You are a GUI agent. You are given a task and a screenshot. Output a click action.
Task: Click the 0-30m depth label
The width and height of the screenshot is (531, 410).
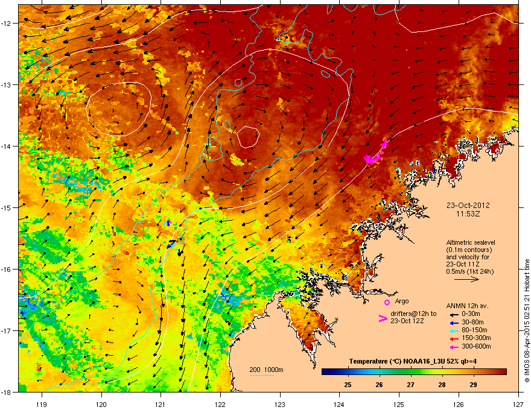pyautogui.click(x=471, y=314)
